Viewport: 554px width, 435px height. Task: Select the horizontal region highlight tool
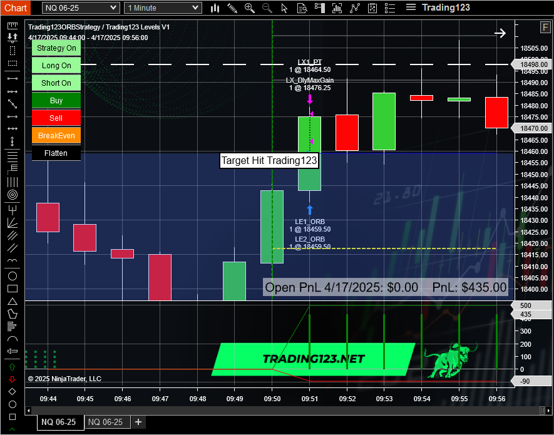click(13, 64)
